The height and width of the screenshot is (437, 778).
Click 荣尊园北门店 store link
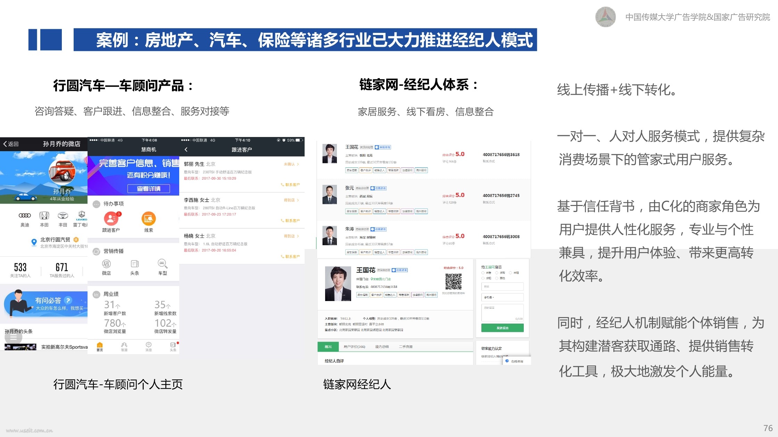pos(381,279)
